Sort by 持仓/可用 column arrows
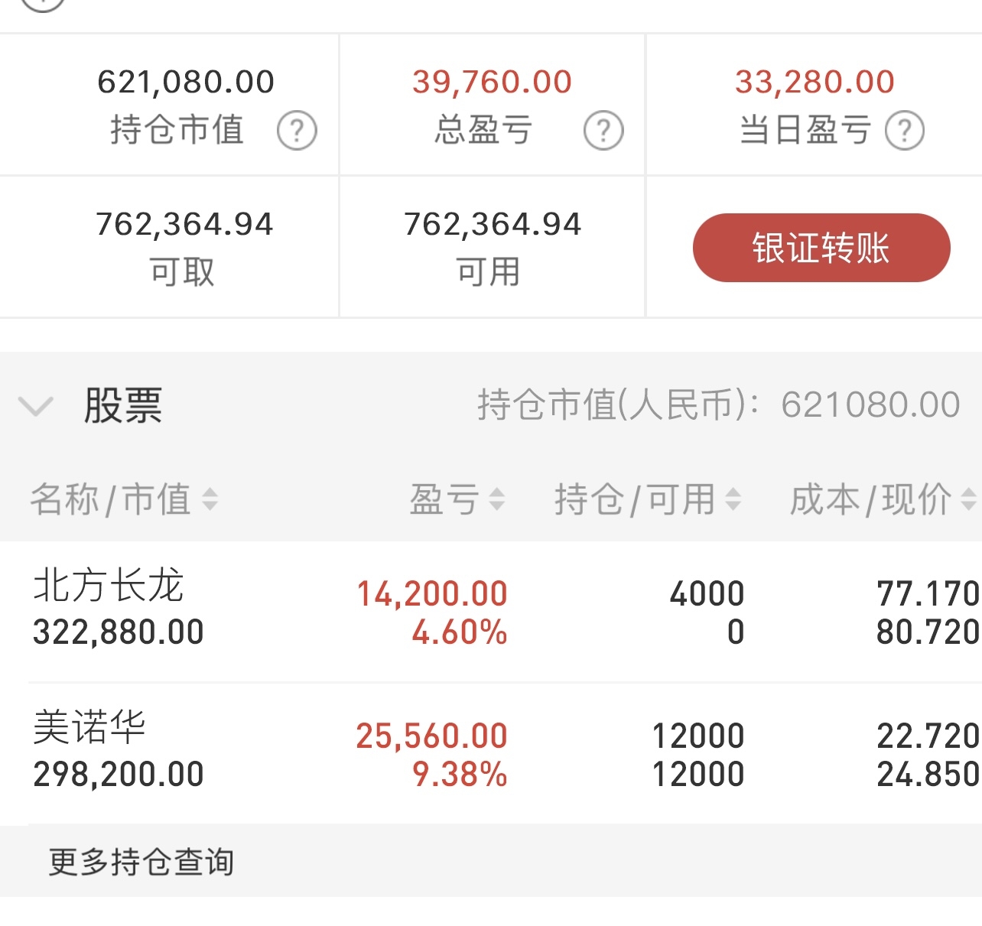982x926 pixels. 733,499
